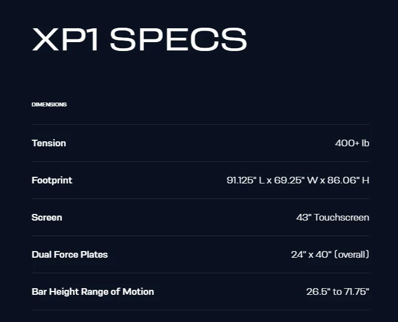398x322 pixels.
Task: Click Bar Height Range of Motion label
Action: coord(92,292)
